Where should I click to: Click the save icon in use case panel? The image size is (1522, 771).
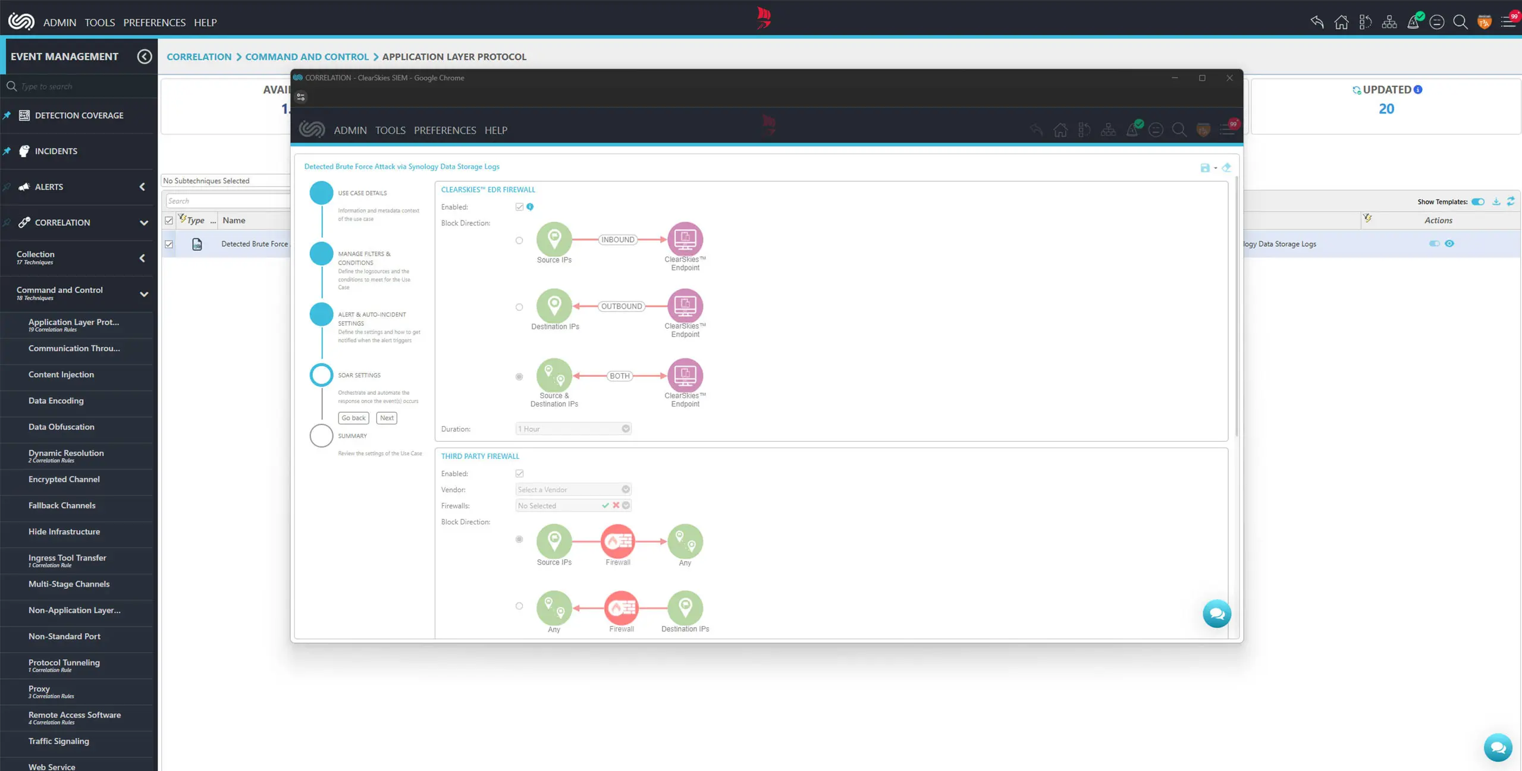click(x=1204, y=168)
